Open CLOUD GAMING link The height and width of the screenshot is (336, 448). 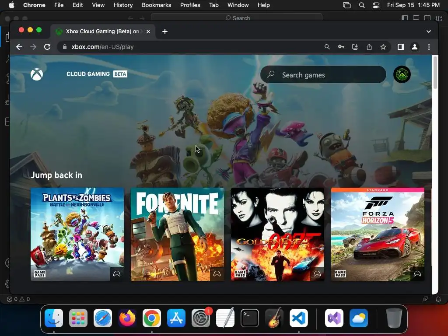coord(88,74)
